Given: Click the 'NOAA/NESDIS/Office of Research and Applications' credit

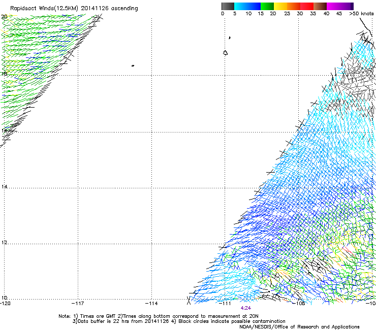Looking at the screenshot, I should pos(299,327).
